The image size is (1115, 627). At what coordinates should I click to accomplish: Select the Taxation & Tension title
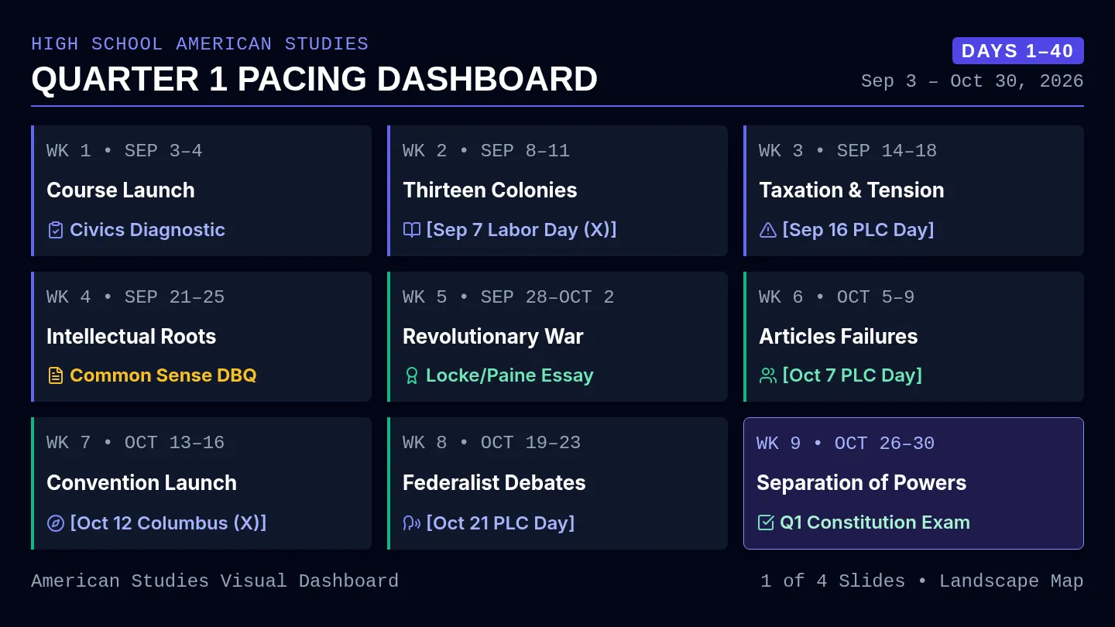[852, 190]
